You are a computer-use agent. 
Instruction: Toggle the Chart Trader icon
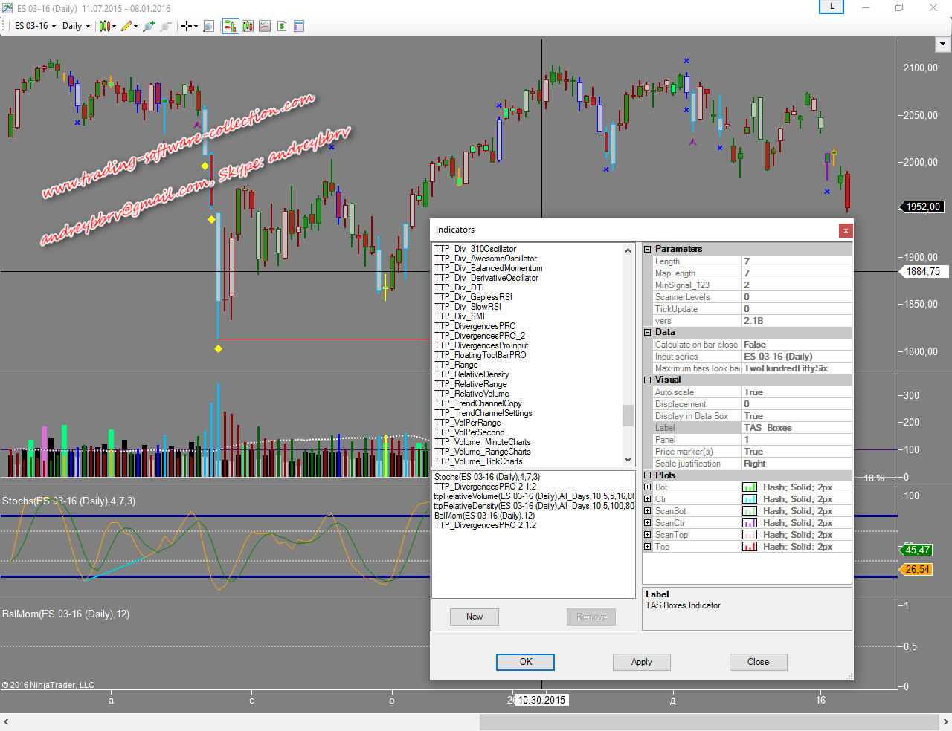230,26
